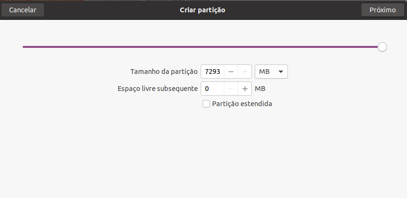The height and width of the screenshot is (198, 407).
Task: Decrease subsequent free space with minus icon
Action: 231,89
